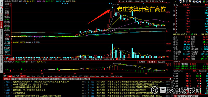The height and width of the screenshot is (97, 208).
Task: Select the BIAS indicator tab
Action: tap(60, 76)
